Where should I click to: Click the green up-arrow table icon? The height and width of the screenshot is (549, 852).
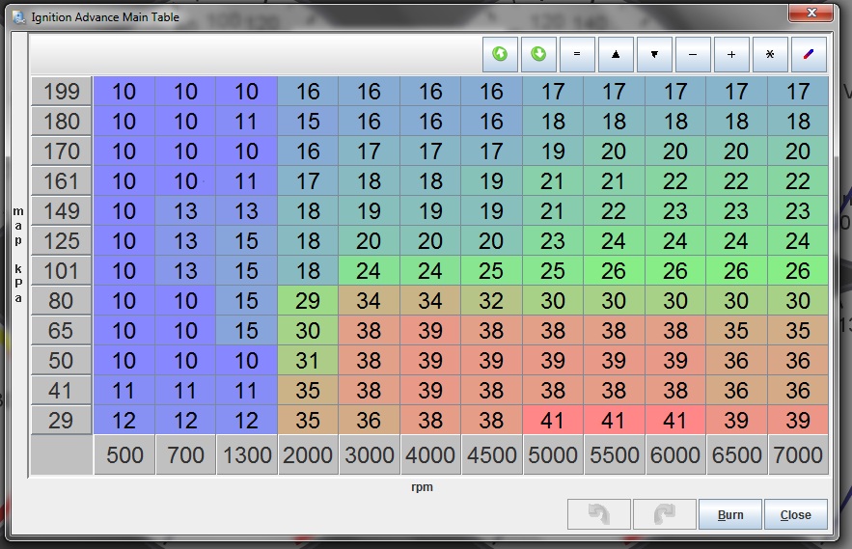point(500,54)
